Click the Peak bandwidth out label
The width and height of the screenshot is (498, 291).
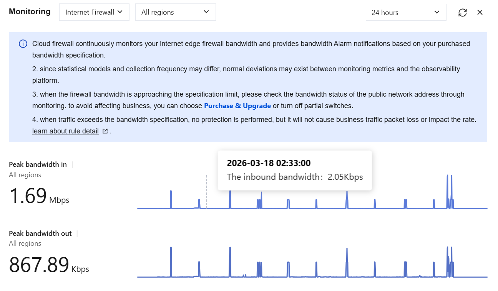pyautogui.click(x=40, y=233)
